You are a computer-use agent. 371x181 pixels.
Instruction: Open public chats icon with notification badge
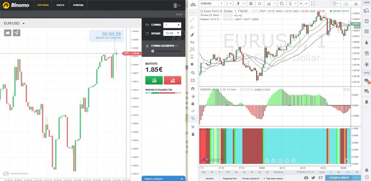click(x=367, y=81)
